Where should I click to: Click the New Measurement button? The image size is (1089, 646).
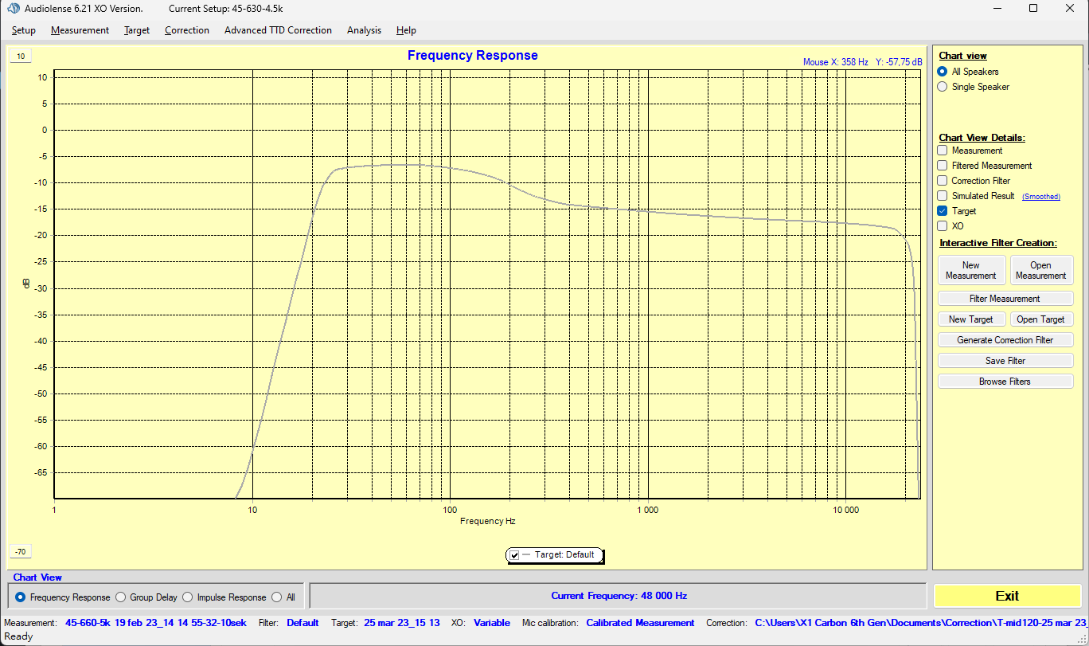click(971, 270)
